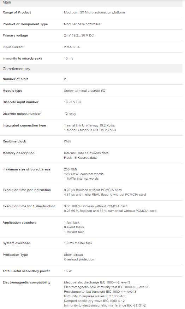The image size is (185, 309).
Task: Select the 2 mA 60 A input current value
Action: point(72,47)
